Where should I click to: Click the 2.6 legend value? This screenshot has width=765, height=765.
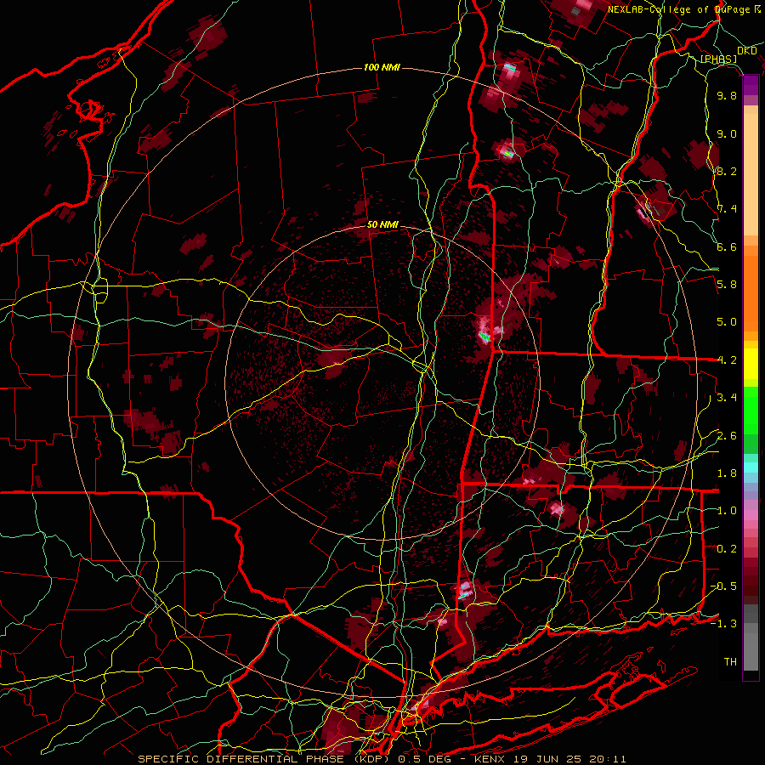pyautogui.click(x=727, y=436)
